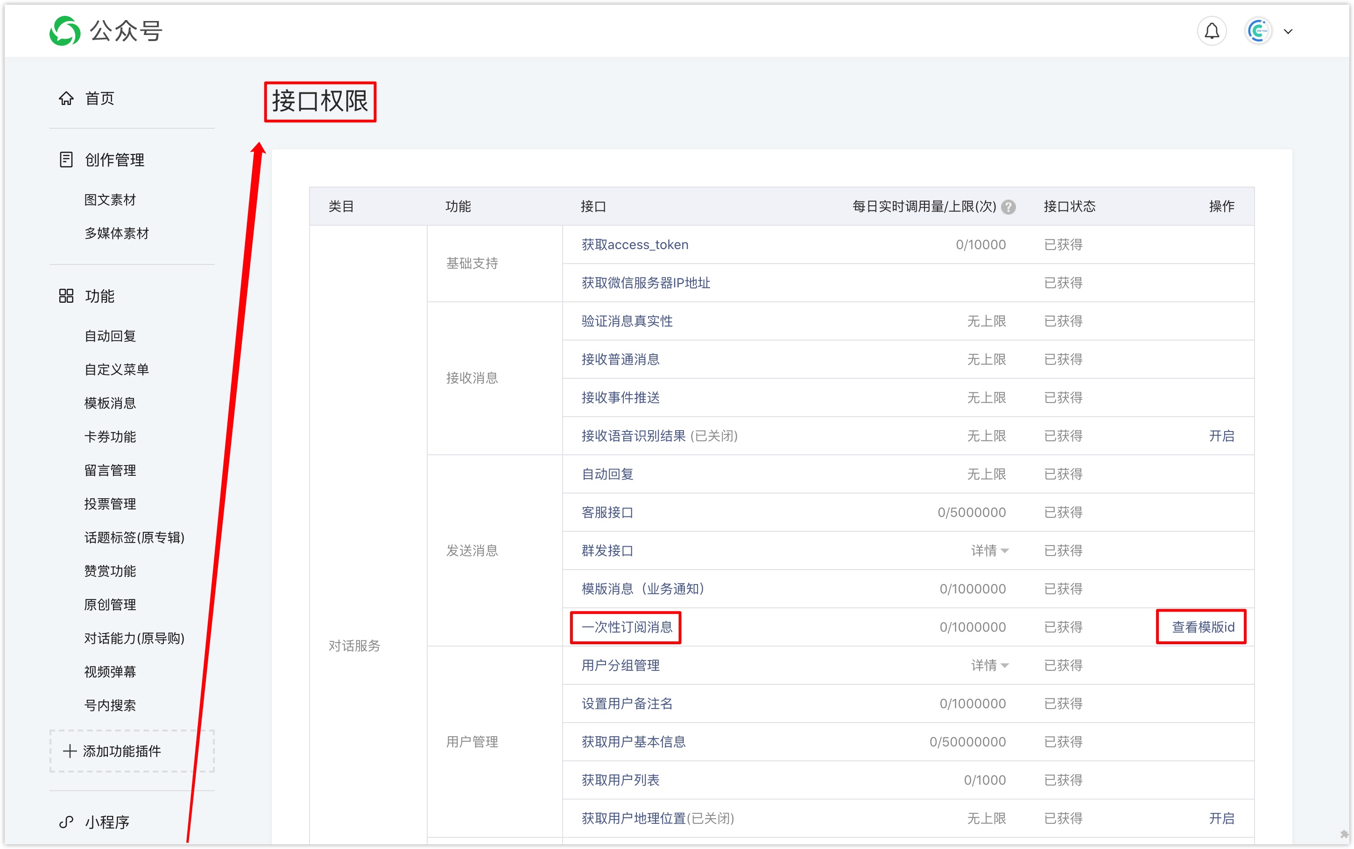Open 验证消息真实性 link
This screenshot has width=1354, height=849.
[x=627, y=321]
